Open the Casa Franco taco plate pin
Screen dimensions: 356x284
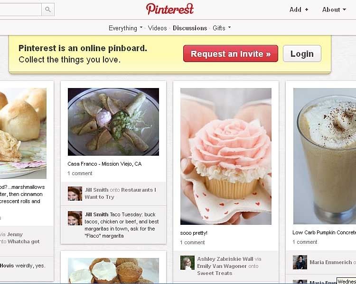pos(113,122)
